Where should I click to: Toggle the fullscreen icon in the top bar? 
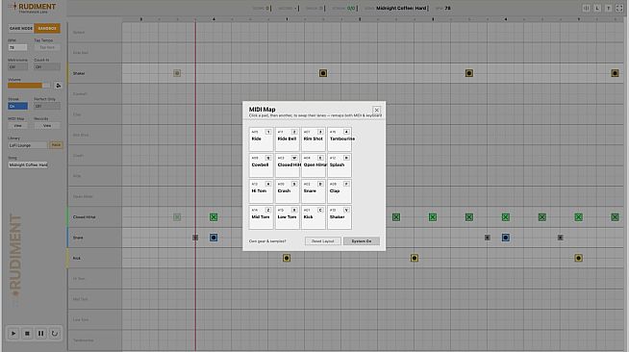(619, 8)
